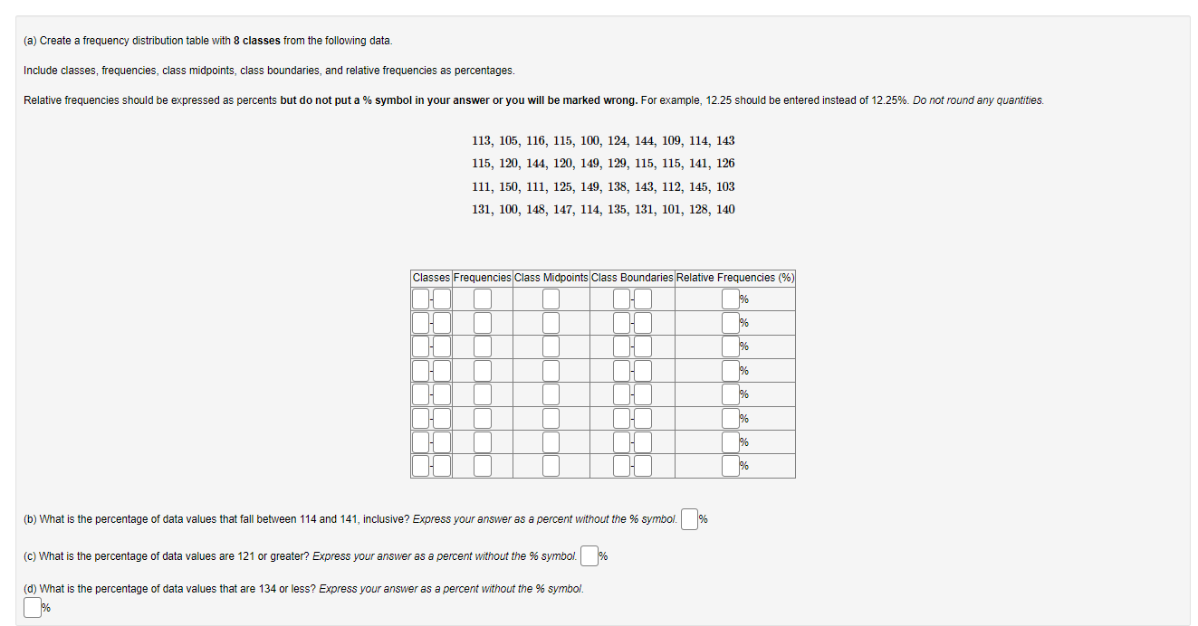Click the upper class boundary field in row one
Viewport: 1198px width, 626px height.
(x=642, y=298)
